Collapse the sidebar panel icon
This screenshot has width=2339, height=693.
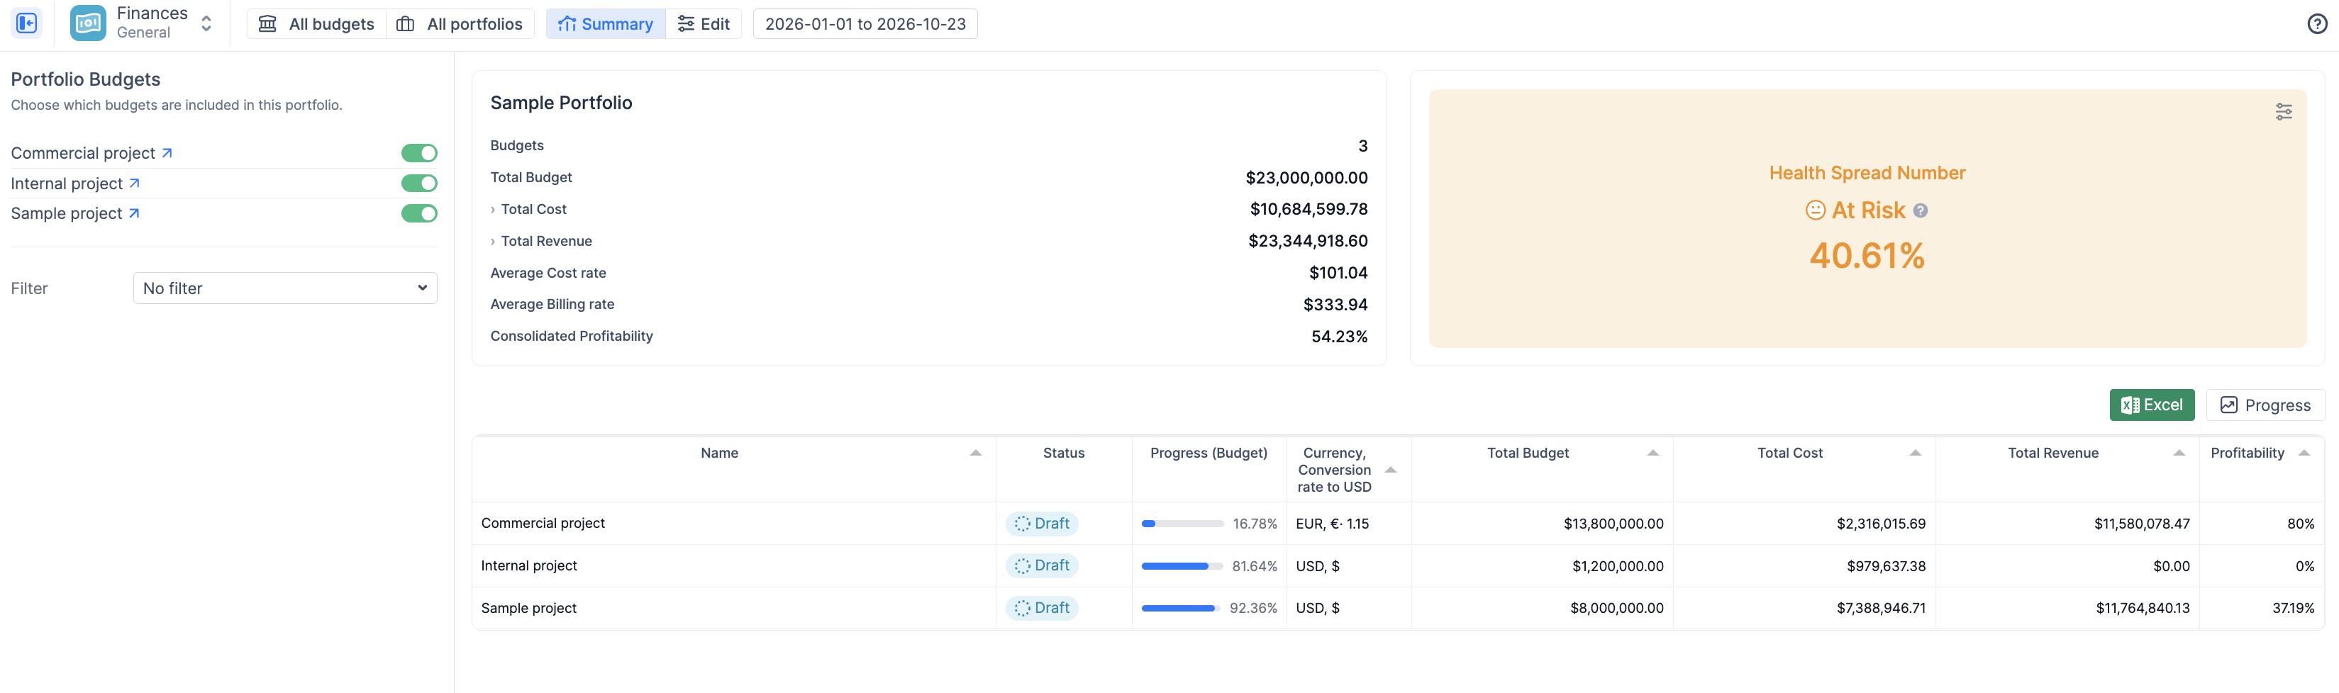pyautogui.click(x=26, y=23)
